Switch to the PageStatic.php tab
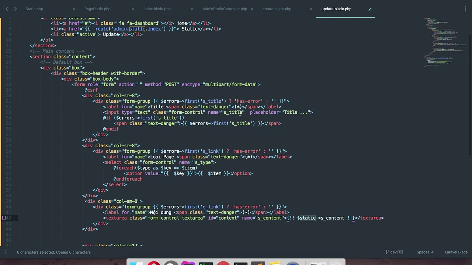Image resolution: width=472 pixels, height=265 pixels. tap(97, 9)
